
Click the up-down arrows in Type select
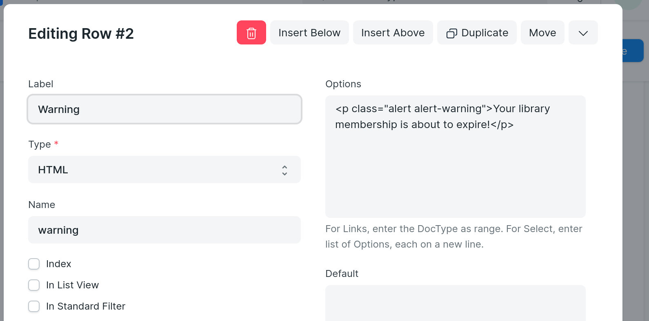coord(284,170)
